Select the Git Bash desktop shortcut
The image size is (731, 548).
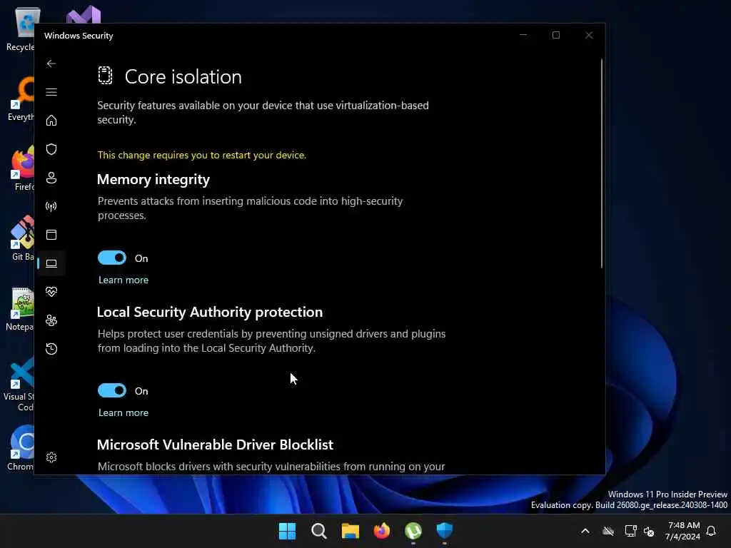(22, 238)
